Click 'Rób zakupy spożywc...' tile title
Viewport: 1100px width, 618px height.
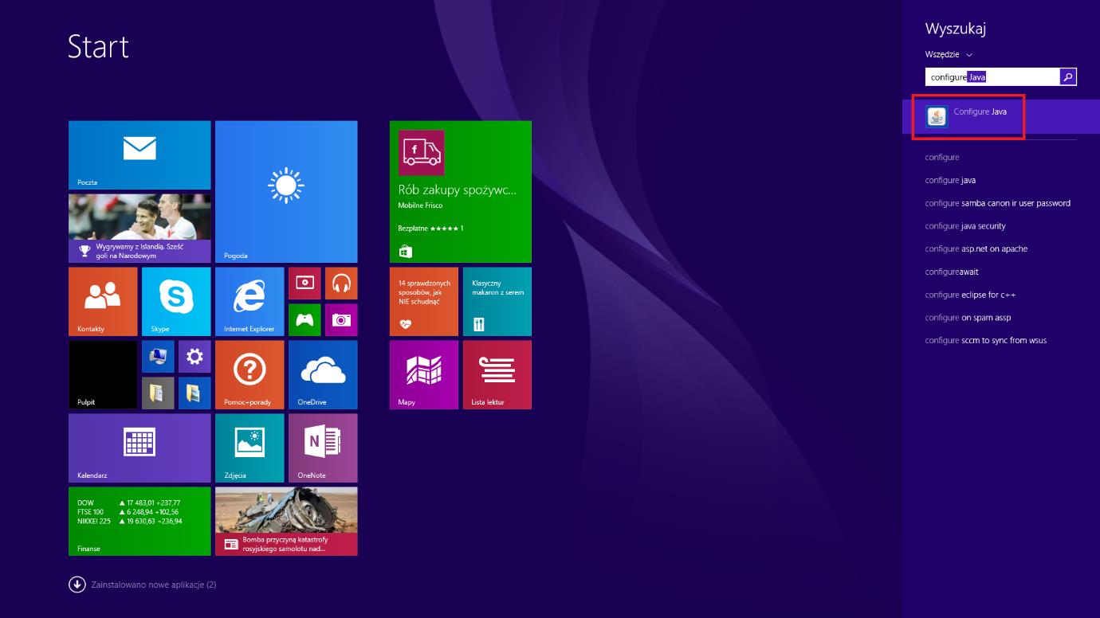pos(458,190)
